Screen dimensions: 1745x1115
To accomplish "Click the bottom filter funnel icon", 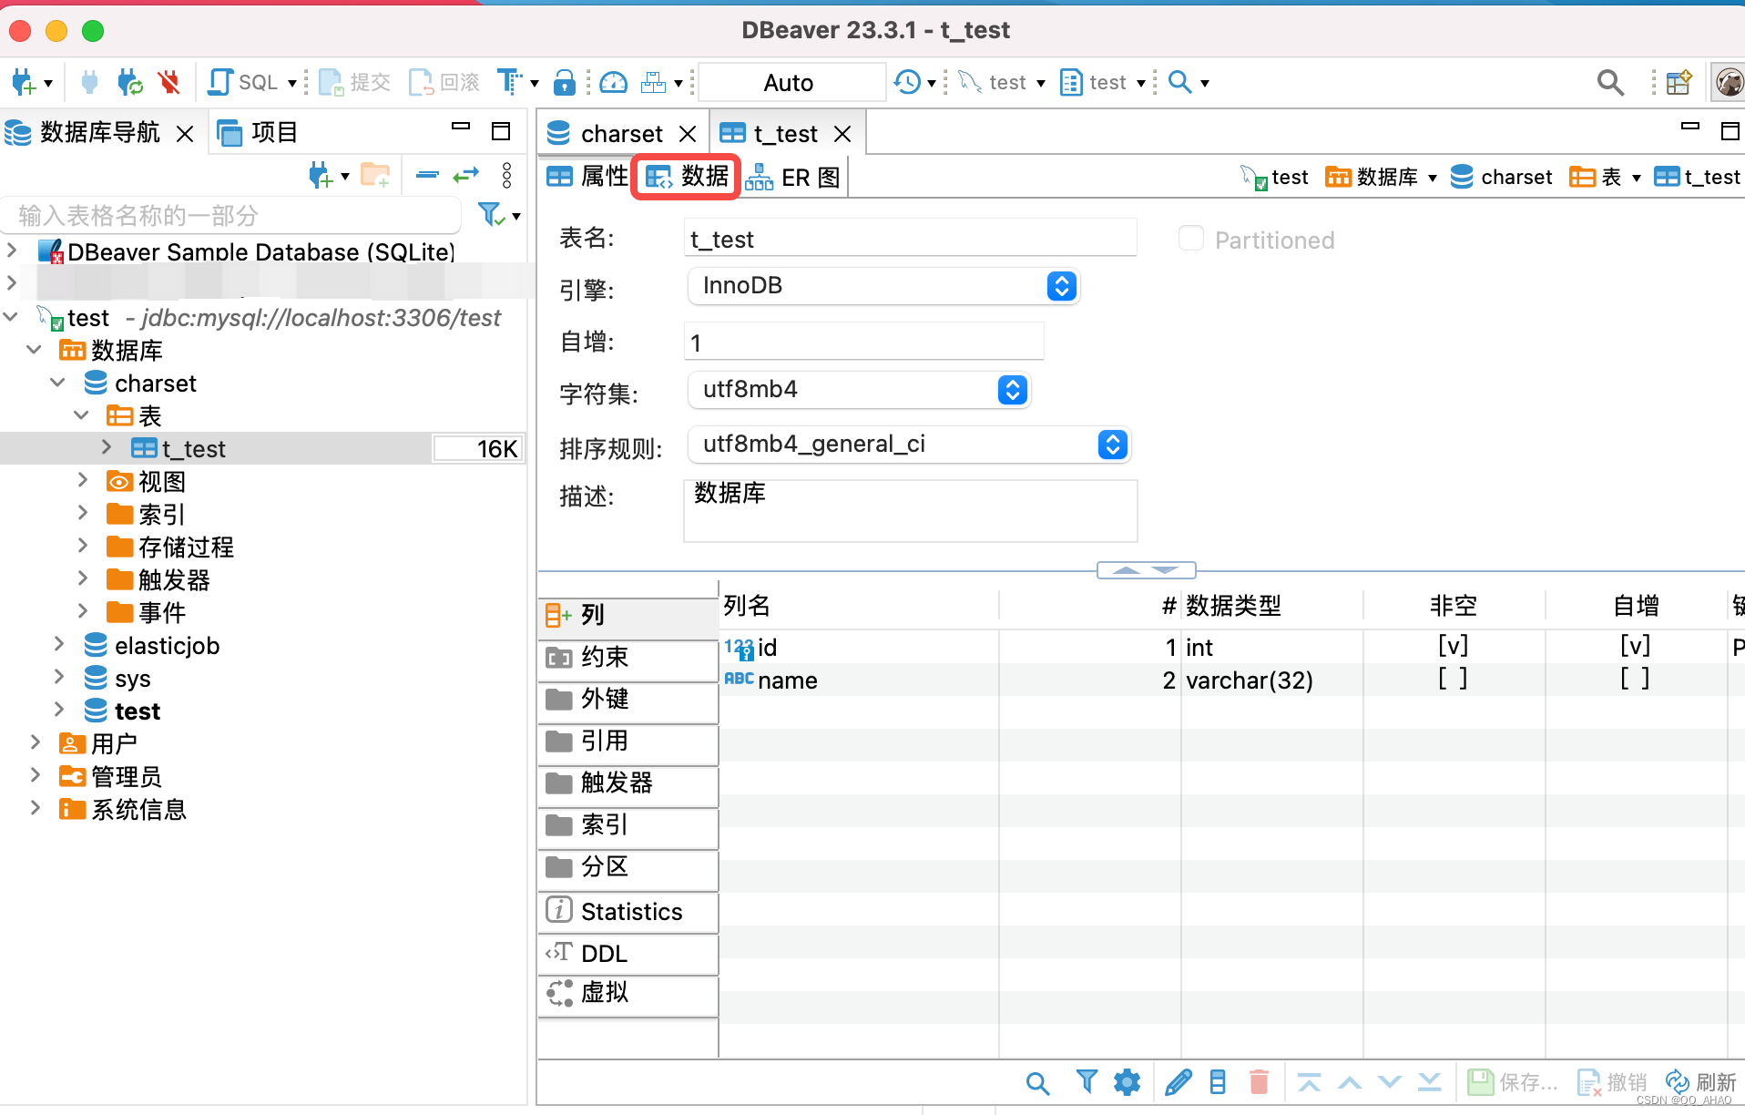I will [x=1086, y=1082].
